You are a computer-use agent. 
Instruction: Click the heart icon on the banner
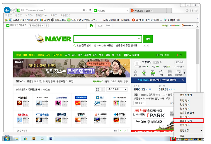click(x=124, y=65)
